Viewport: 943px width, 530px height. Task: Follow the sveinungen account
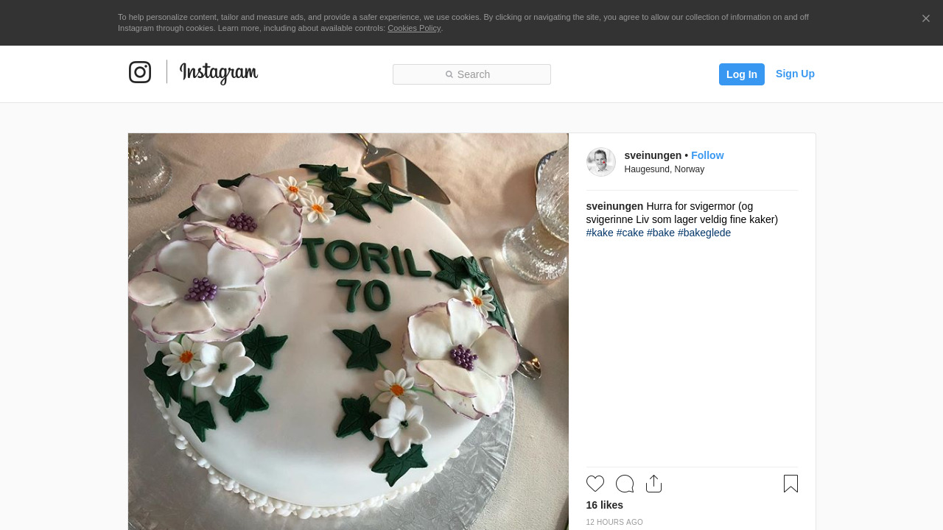click(707, 155)
